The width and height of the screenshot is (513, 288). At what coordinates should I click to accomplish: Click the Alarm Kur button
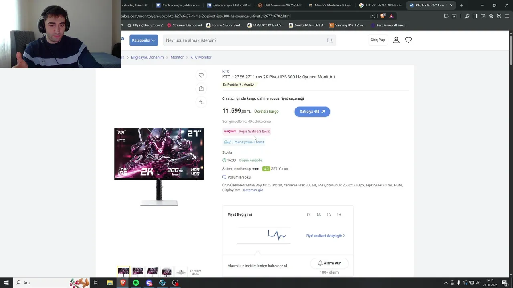pyautogui.click(x=329, y=263)
